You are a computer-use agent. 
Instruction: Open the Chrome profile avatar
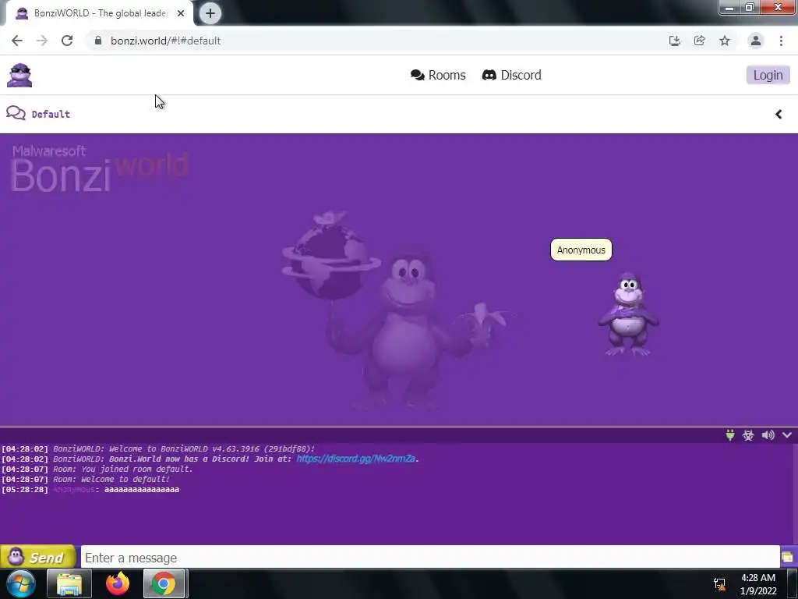point(756,41)
